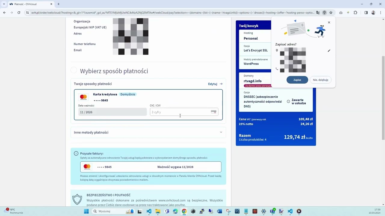Click the info icon beside Przyszłe faktury

(x=76, y=153)
